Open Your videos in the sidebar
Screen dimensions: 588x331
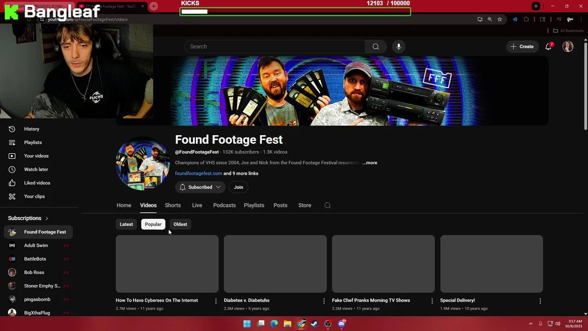39,156
